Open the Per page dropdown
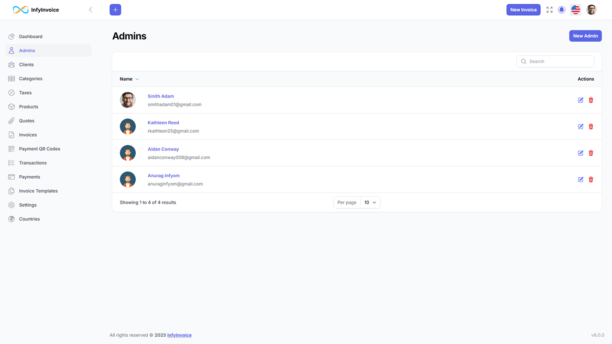612x344 pixels. point(370,203)
